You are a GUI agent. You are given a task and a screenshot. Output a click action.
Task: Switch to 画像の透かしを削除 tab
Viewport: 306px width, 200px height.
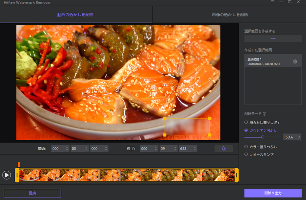230,15
